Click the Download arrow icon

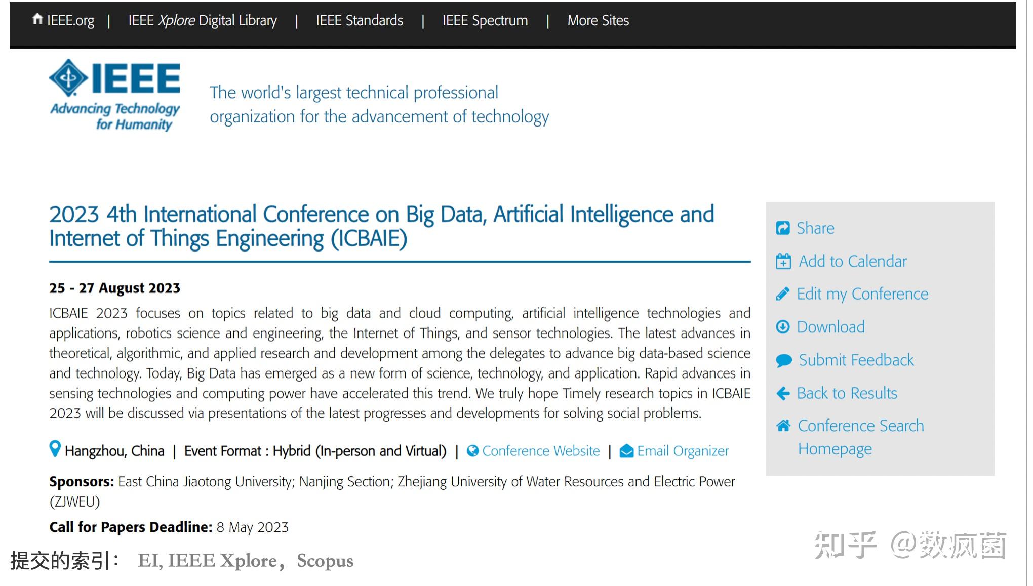coord(782,327)
